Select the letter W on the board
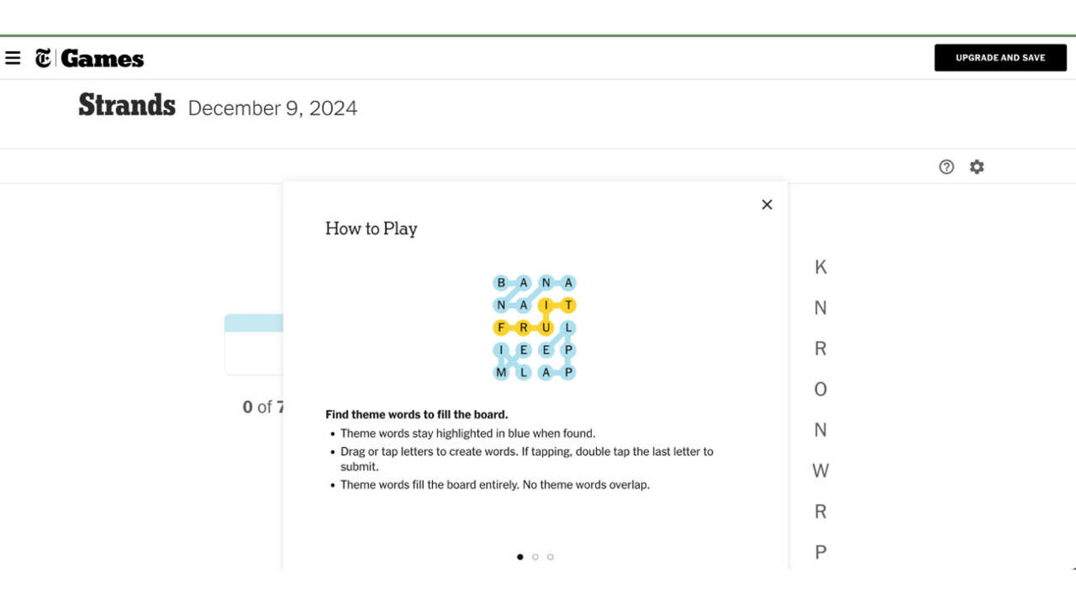The width and height of the screenshot is (1076, 604). coord(820,471)
